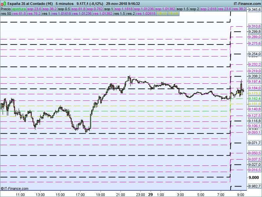Open the res 23.6 indicator label
Viewport: 262px width, 197px height.
click(x=224, y=9)
